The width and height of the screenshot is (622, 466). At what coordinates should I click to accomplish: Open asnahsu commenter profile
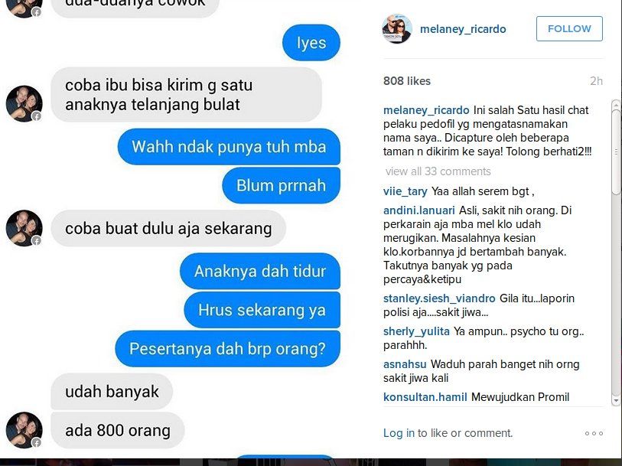coord(405,364)
